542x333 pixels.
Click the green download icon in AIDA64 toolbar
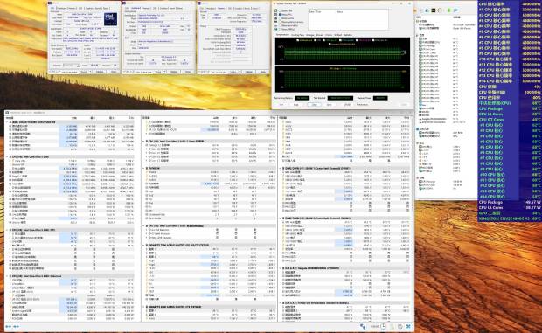(x=448, y=10)
